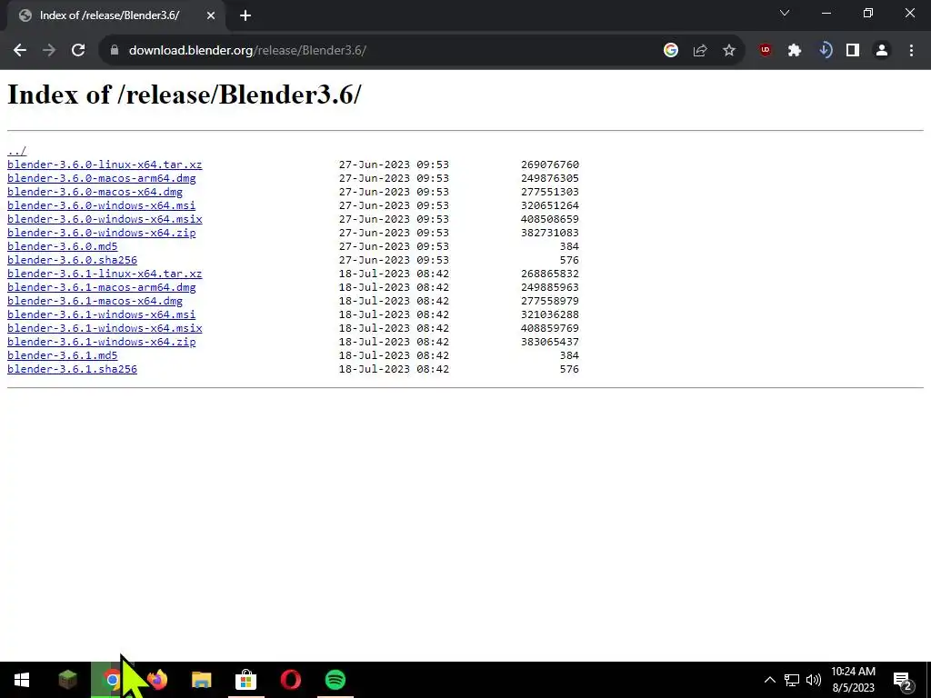Open File Explorer from the taskbar
Screen dimensions: 931x698
pos(201,680)
